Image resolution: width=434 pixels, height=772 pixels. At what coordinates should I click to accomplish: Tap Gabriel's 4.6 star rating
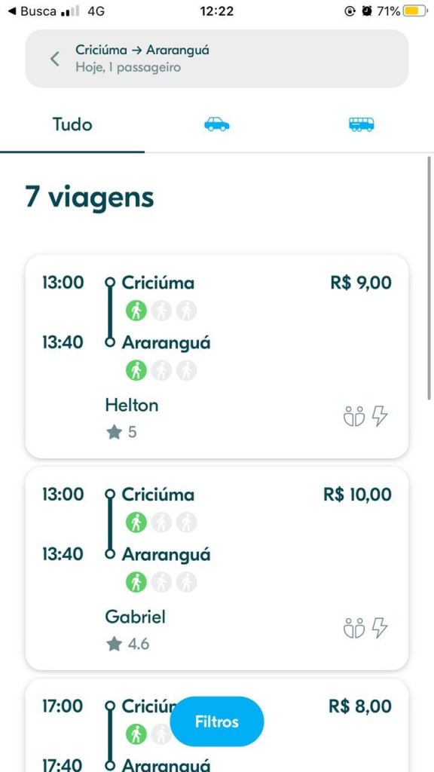[x=128, y=644]
